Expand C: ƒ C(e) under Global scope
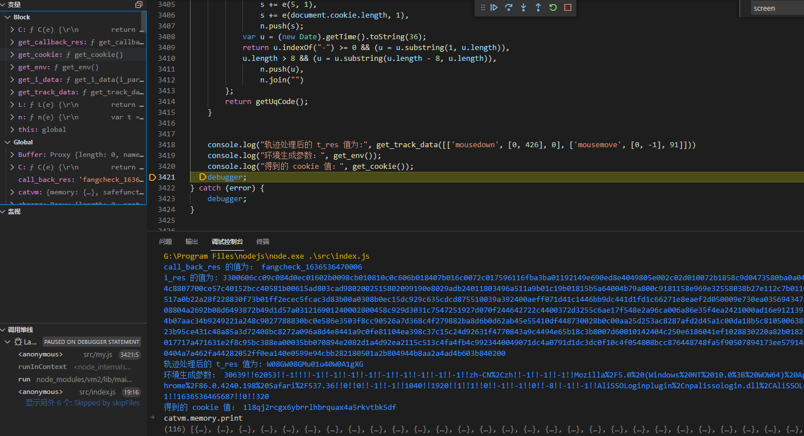This screenshot has width=804, height=436. pos(13,167)
